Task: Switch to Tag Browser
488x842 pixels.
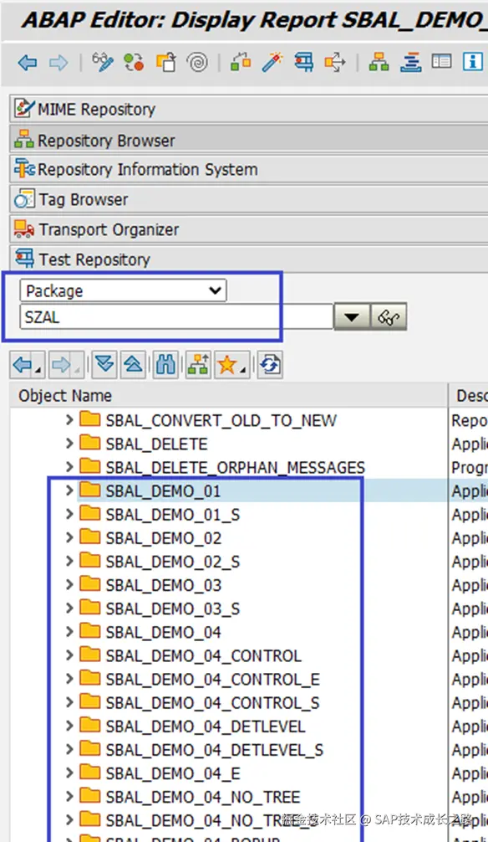Action: point(248,200)
